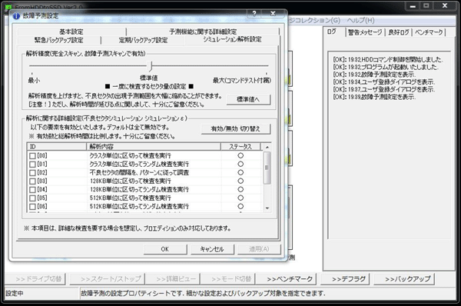Select the 定期バックアップ設定 tab
The image size is (461, 306).
tap(143, 40)
